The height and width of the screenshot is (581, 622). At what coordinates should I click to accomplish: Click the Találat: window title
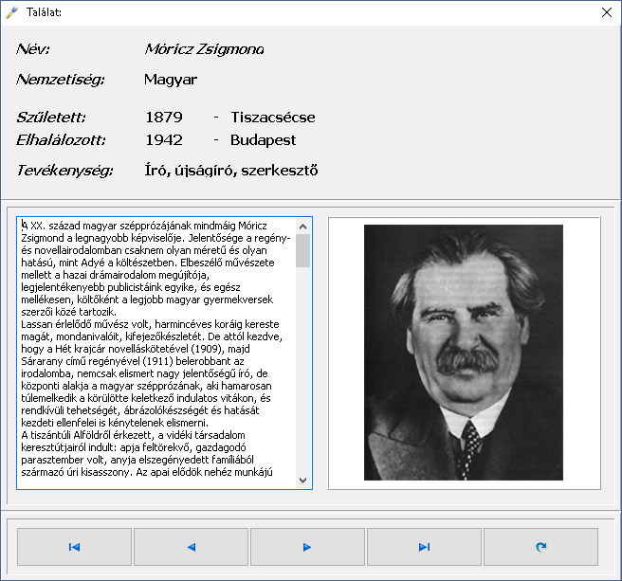pos(44,12)
